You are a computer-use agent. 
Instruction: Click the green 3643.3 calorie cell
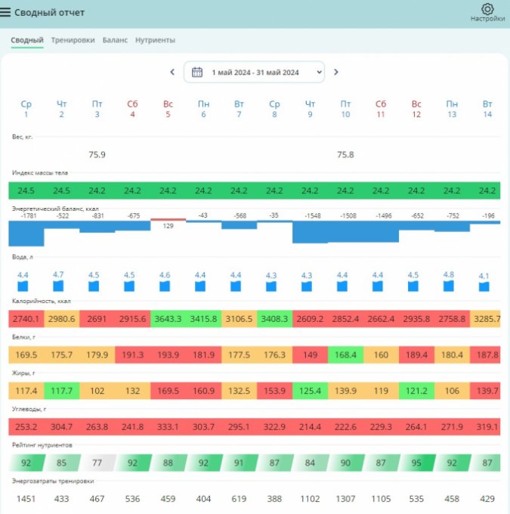point(168,319)
